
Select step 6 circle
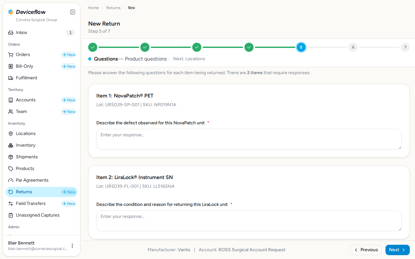353,47
